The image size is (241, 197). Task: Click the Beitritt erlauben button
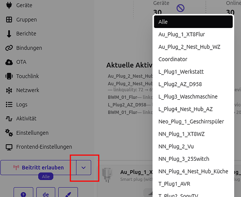tap(38, 167)
